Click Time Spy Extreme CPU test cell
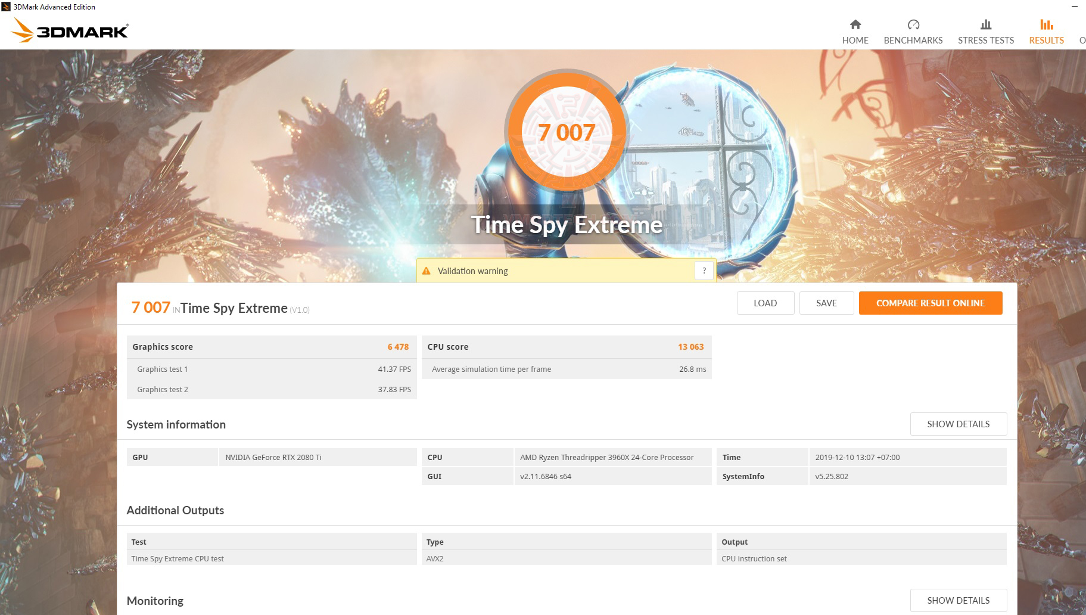1086x615 pixels. tap(272, 558)
